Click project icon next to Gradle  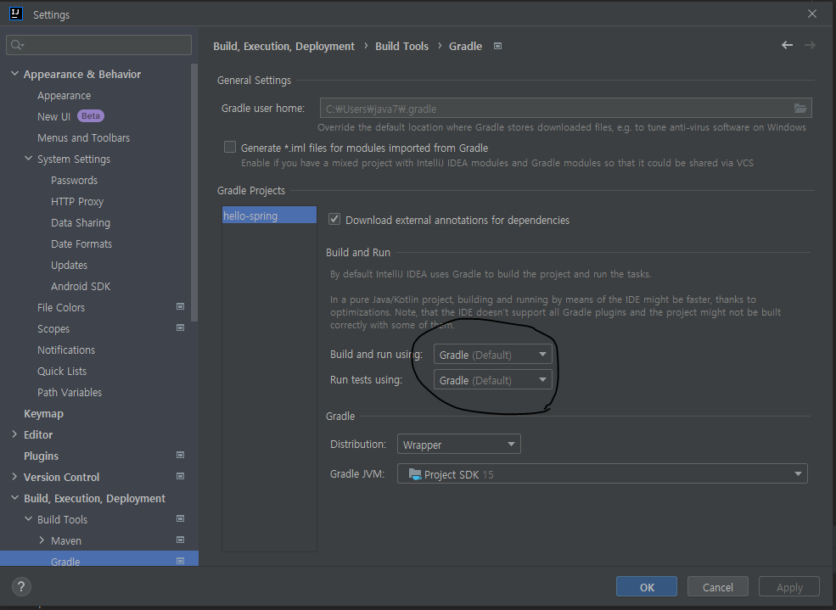pos(180,561)
